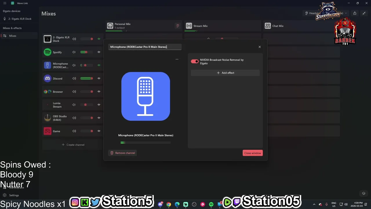
Task: Click the layers icon at bottom right
Action: [x=364, y=193]
